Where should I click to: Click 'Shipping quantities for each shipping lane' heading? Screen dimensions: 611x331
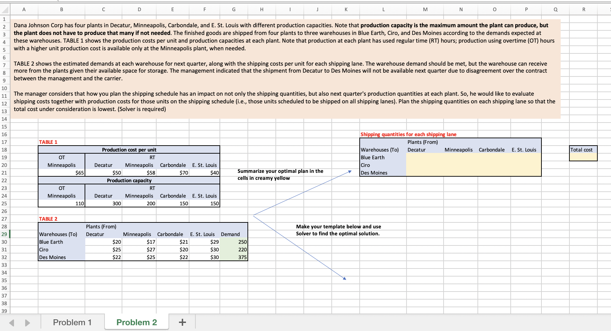pyautogui.click(x=408, y=134)
